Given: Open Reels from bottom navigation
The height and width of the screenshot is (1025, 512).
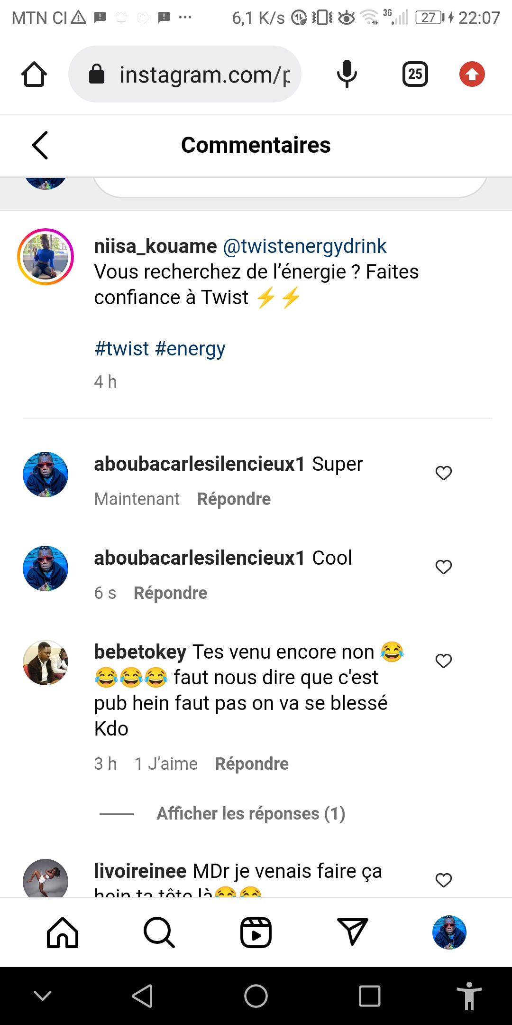Looking at the screenshot, I should click(x=256, y=932).
